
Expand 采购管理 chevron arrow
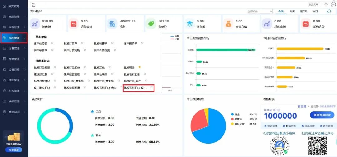25,27
